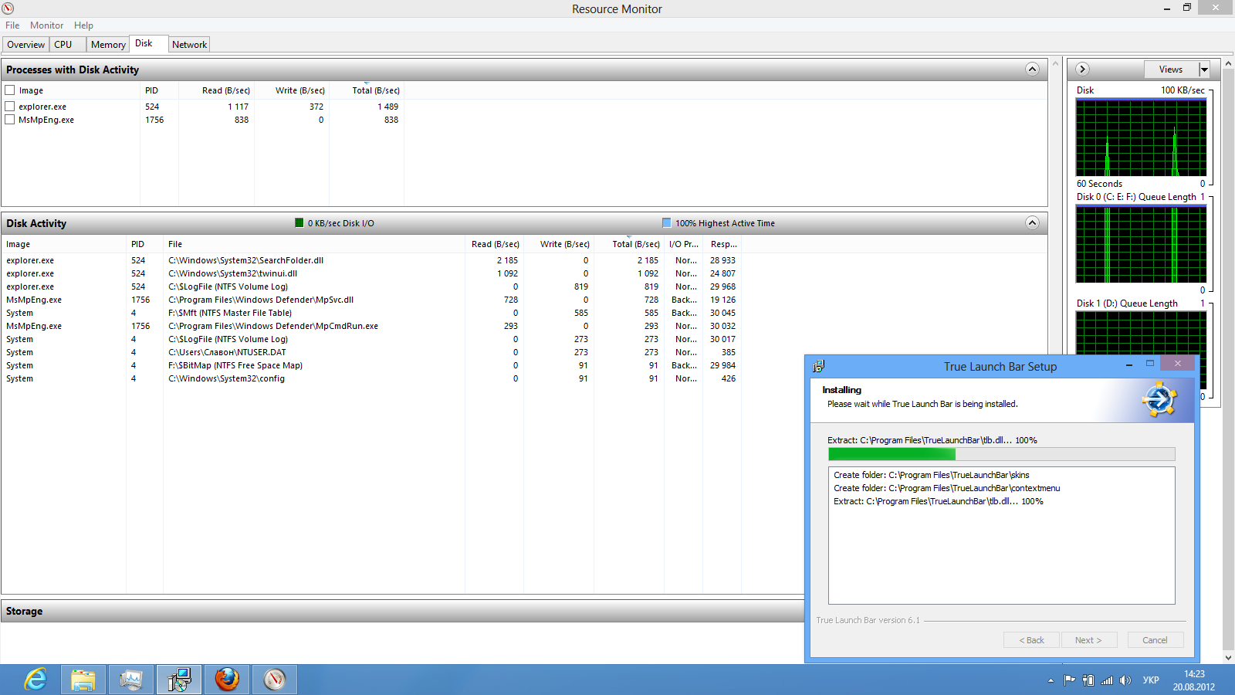Click the installation progress bar

(x=1001, y=454)
